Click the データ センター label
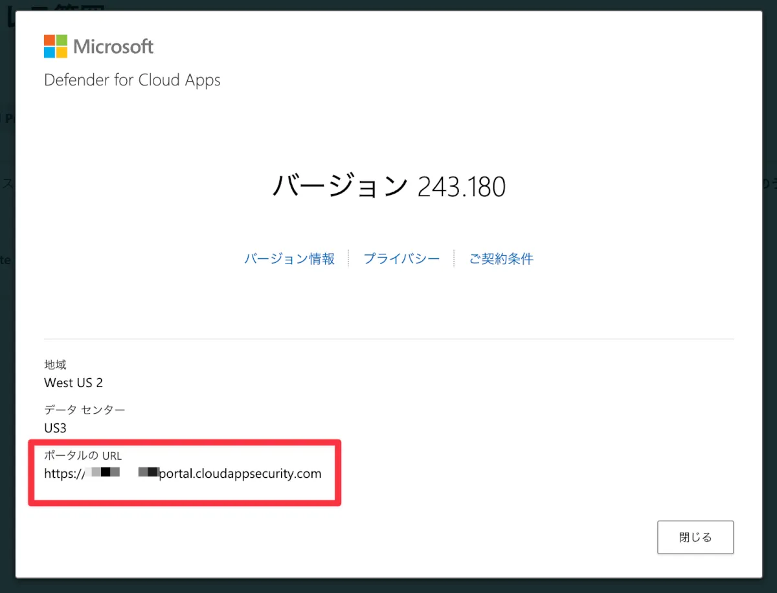The image size is (777, 593). [x=85, y=410]
